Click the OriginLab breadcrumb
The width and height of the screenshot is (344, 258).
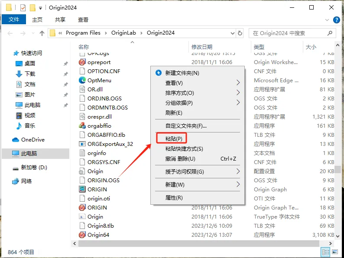[x=123, y=33]
